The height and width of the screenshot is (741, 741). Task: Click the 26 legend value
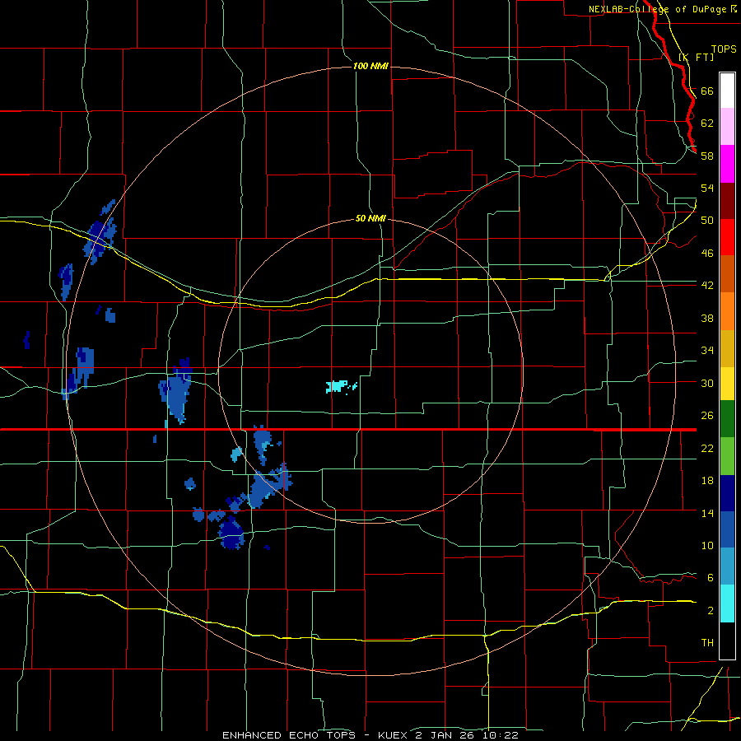(x=707, y=416)
